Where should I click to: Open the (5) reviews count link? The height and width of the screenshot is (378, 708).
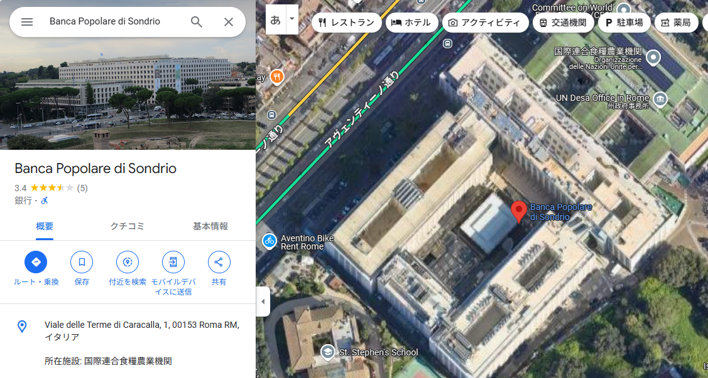[82, 188]
